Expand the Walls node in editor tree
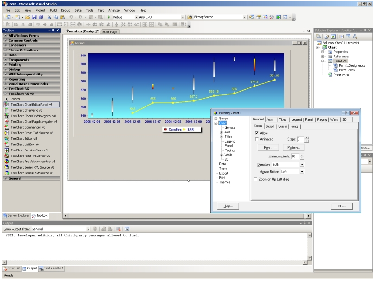Screen dimensions: 374x281 coord(221,155)
